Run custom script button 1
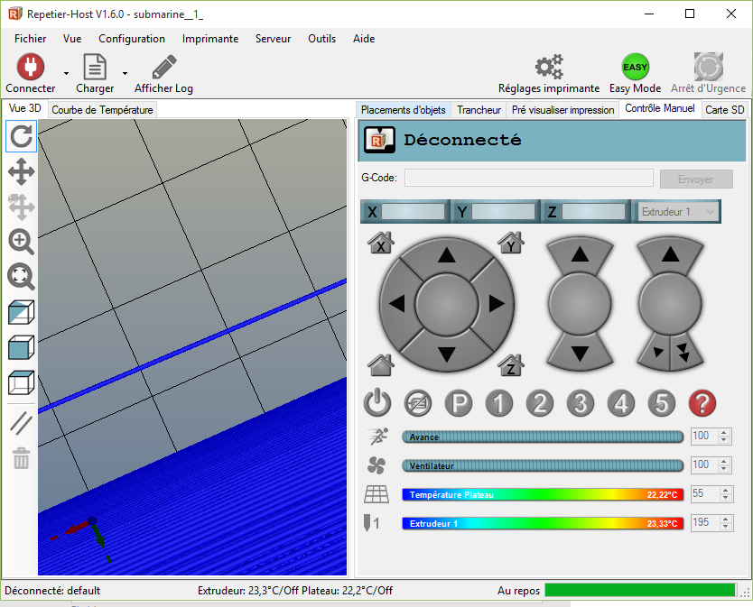 tap(499, 403)
